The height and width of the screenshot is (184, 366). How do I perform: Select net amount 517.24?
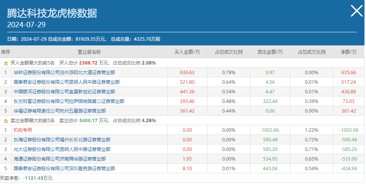pyautogui.click(x=348, y=82)
